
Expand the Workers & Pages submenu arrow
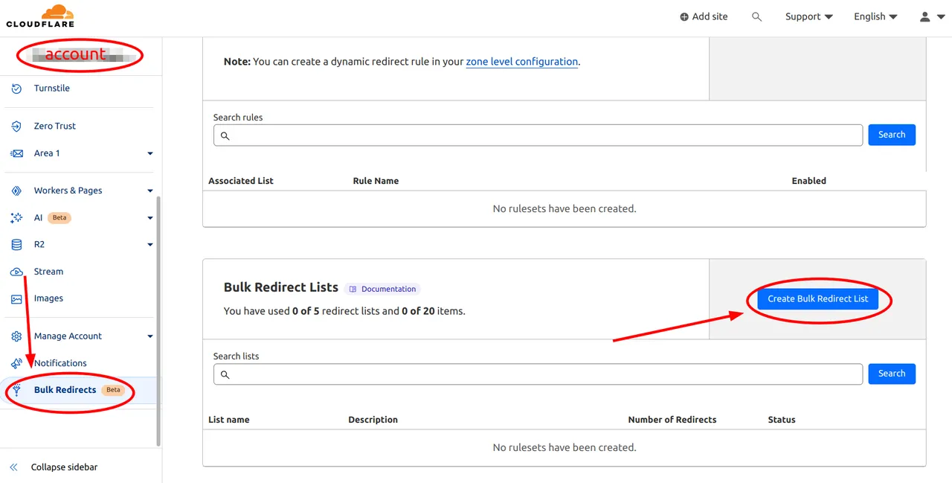click(149, 191)
